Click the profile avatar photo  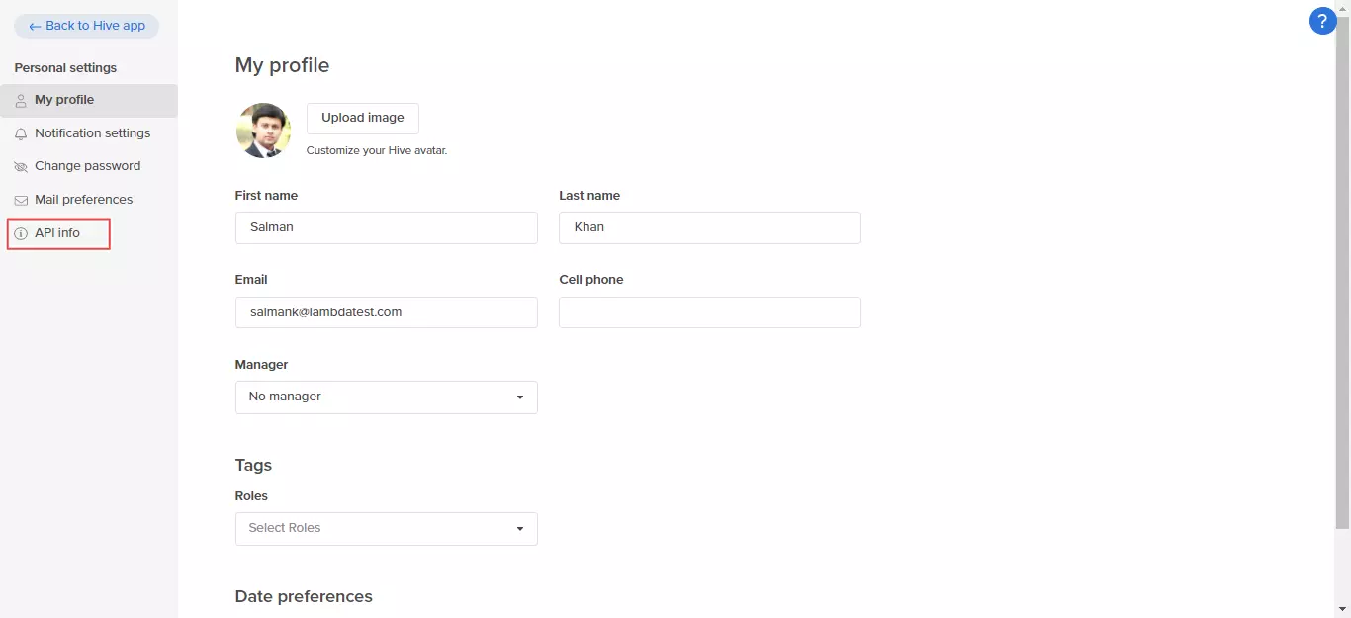(x=263, y=131)
